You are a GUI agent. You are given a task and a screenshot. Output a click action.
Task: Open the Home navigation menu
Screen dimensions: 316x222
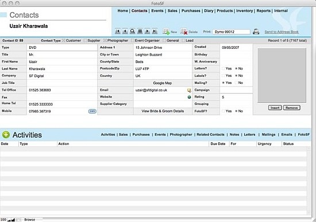tap(123, 11)
